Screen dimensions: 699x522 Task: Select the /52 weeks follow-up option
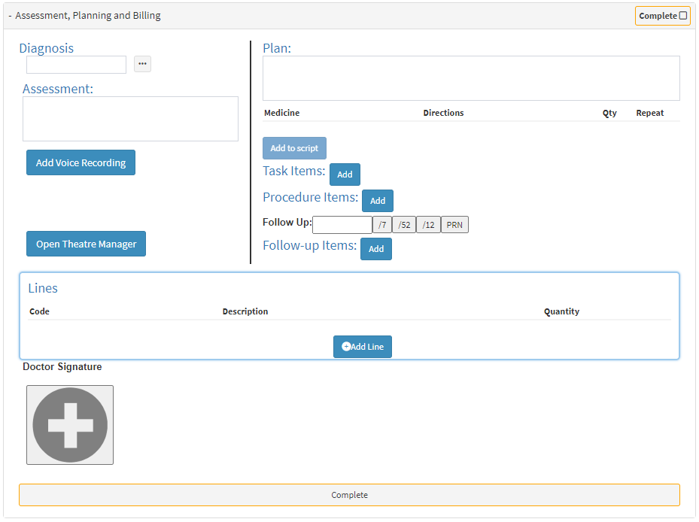(404, 225)
